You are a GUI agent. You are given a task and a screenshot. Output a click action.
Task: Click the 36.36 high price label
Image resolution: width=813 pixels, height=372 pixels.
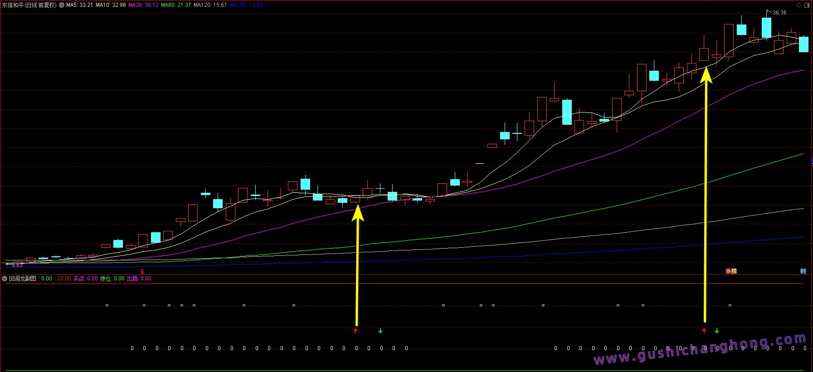coord(779,13)
